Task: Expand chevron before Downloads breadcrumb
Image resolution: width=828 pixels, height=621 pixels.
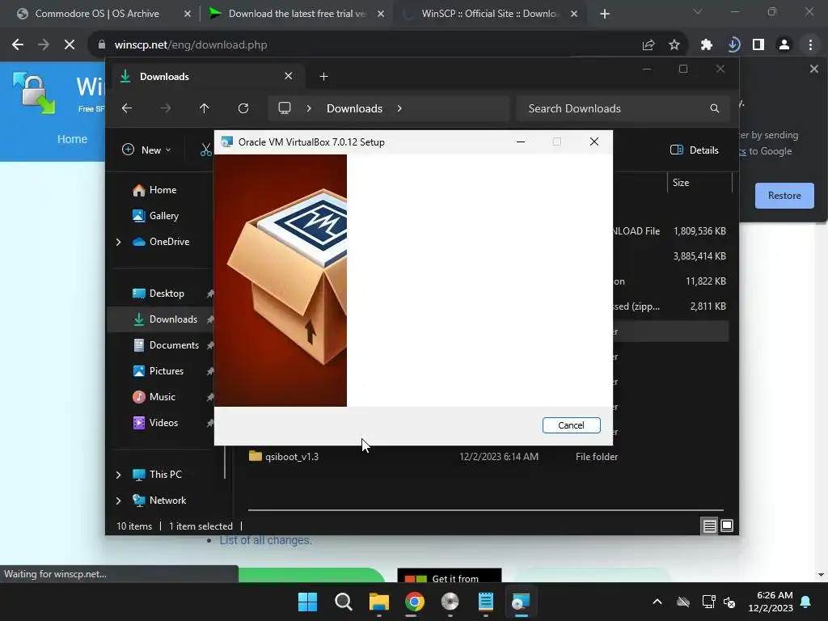Action: click(309, 108)
